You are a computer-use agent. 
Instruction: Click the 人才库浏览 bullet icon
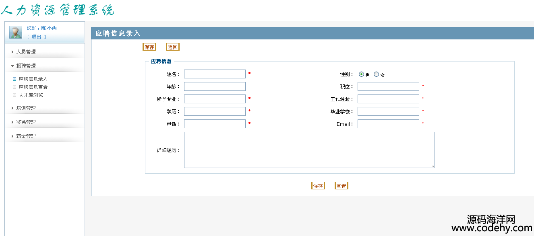coord(14,95)
